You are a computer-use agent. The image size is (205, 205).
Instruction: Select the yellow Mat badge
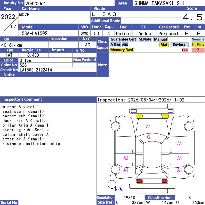tap(164, 45)
